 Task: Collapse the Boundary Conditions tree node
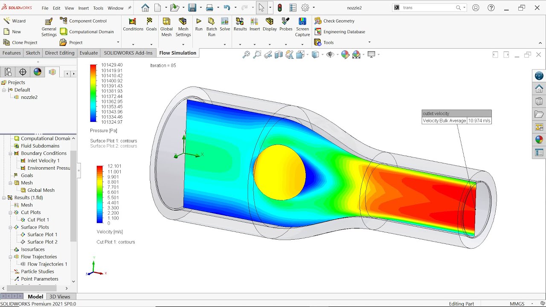[x=10, y=153]
